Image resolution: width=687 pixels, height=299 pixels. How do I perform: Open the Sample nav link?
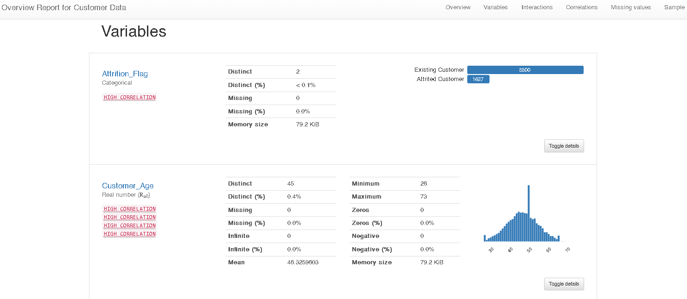point(674,7)
